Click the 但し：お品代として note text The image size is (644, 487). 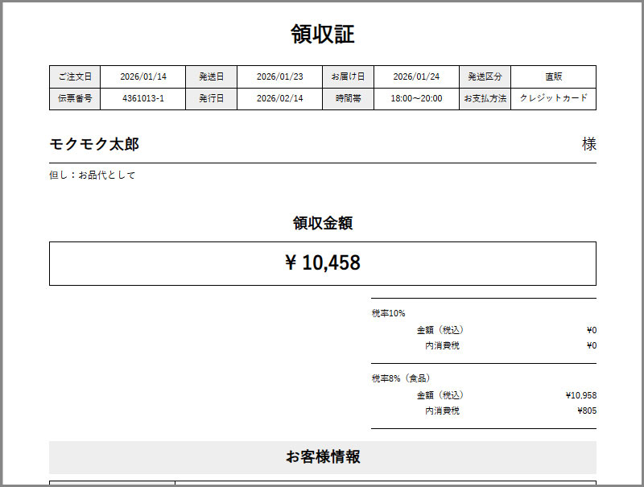tap(93, 175)
